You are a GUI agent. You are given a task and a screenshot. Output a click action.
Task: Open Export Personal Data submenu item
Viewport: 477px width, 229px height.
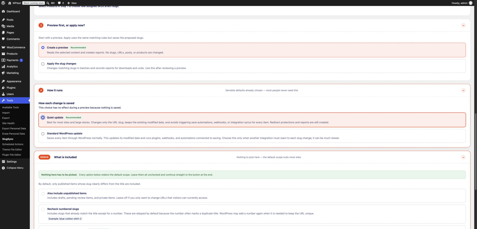coord(14,128)
